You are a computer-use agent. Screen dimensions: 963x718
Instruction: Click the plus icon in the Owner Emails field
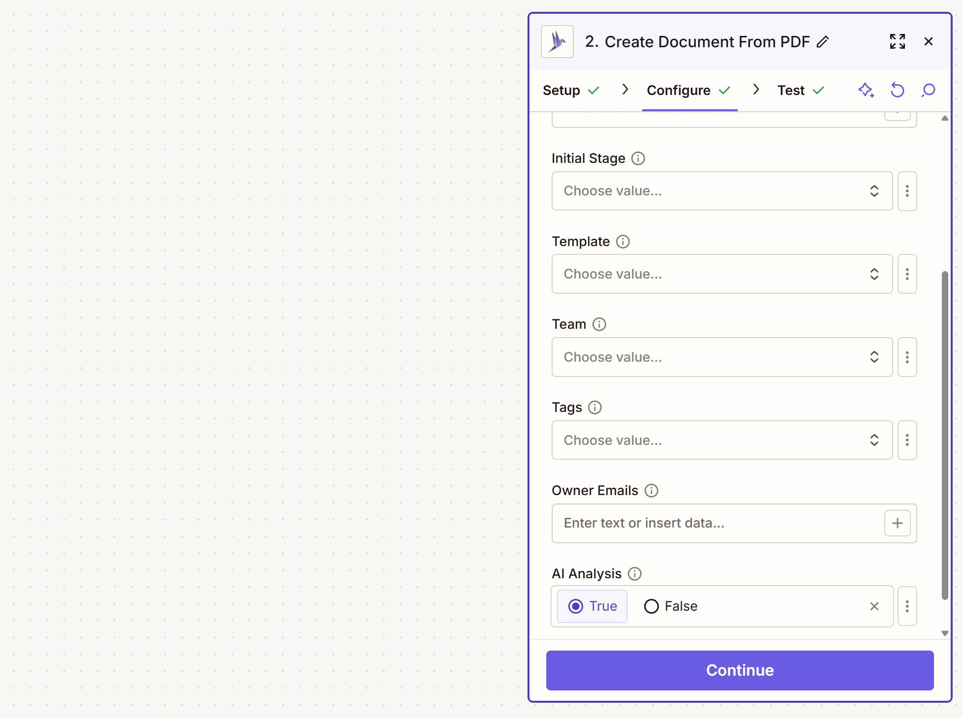pyautogui.click(x=897, y=523)
